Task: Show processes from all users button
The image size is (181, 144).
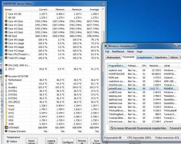Action: coord(138,128)
